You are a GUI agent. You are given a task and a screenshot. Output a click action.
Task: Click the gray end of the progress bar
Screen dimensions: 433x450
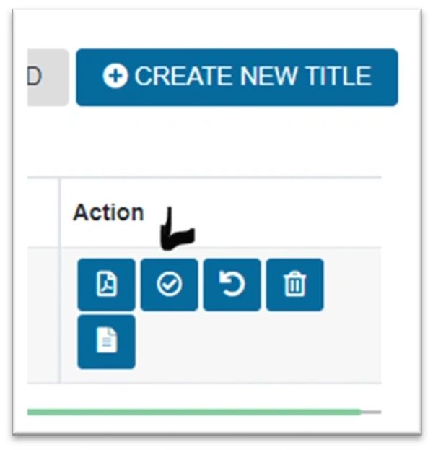[371, 412]
